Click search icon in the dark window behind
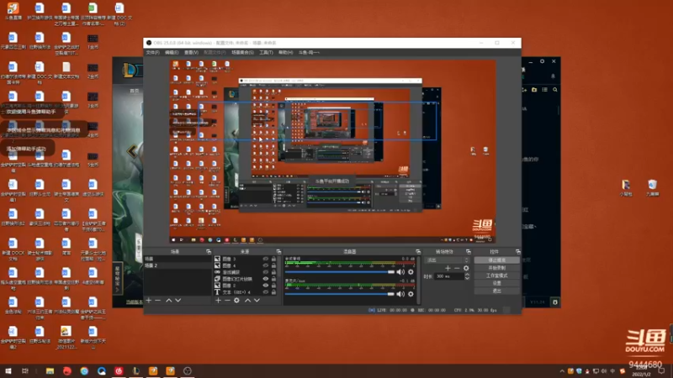This screenshot has height=378, width=673. (x=555, y=90)
